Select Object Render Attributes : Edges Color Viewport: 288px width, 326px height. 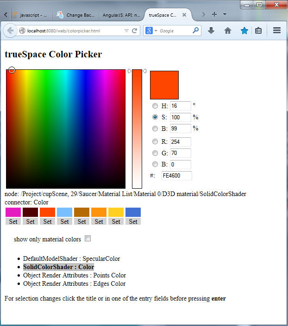pyautogui.click(x=75, y=283)
